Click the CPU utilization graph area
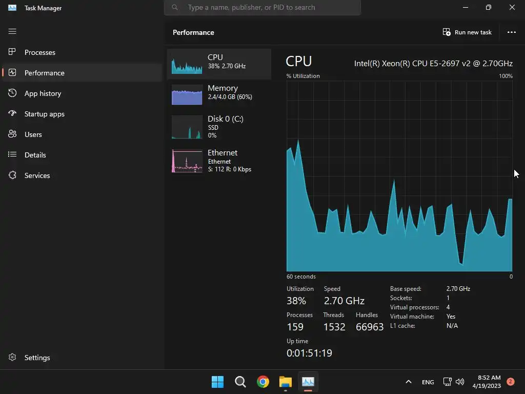The width and height of the screenshot is (525, 394). click(399, 176)
